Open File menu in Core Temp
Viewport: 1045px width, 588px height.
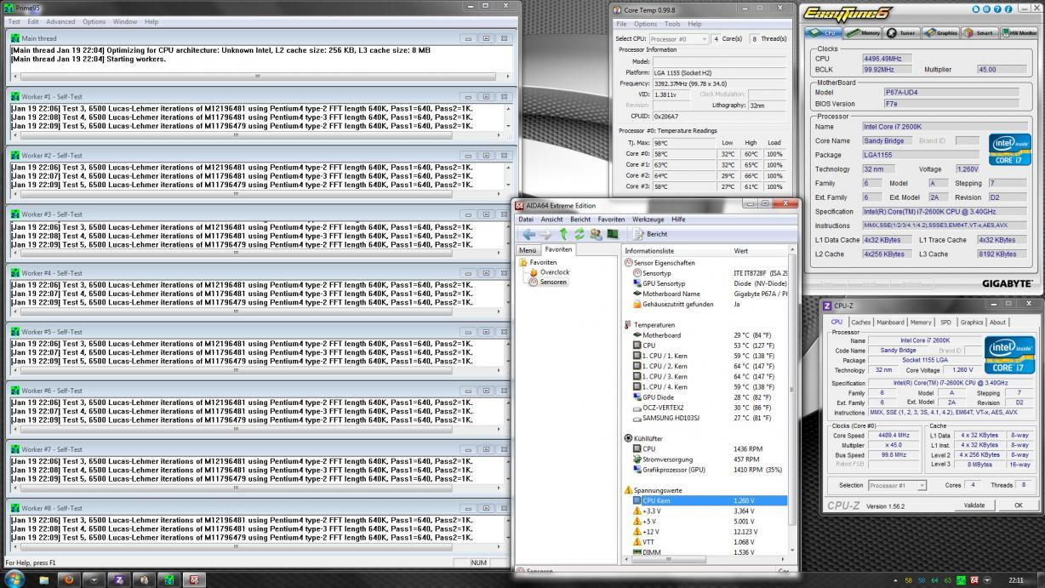point(622,24)
